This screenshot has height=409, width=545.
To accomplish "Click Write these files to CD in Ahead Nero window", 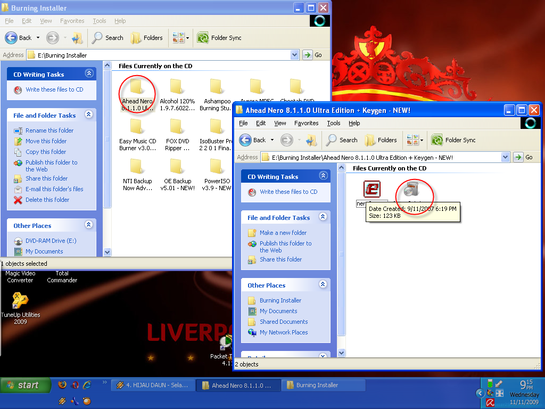I will click(x=288, y=192).
